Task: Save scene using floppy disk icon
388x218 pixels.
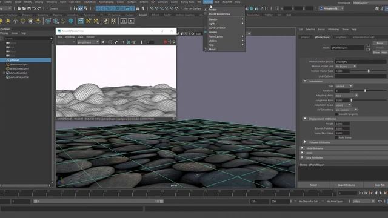Action: point(29,8)
